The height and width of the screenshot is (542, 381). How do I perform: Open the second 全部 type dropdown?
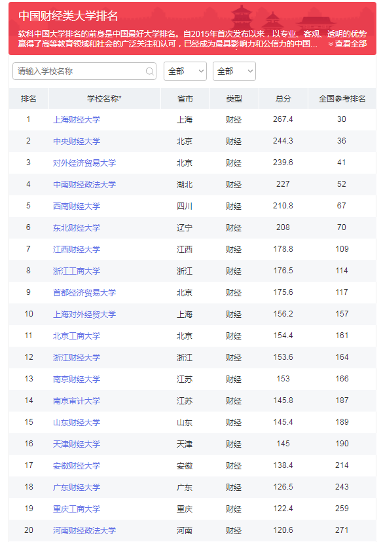tap(234, 71)
